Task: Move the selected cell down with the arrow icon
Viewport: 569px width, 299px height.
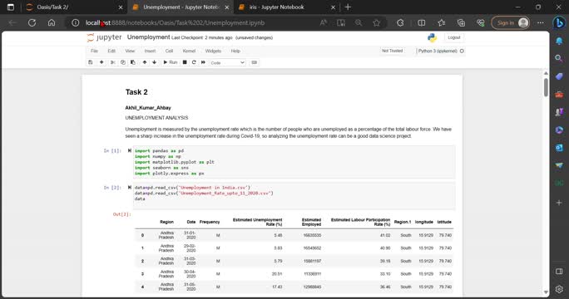Action: pos(154,62)
